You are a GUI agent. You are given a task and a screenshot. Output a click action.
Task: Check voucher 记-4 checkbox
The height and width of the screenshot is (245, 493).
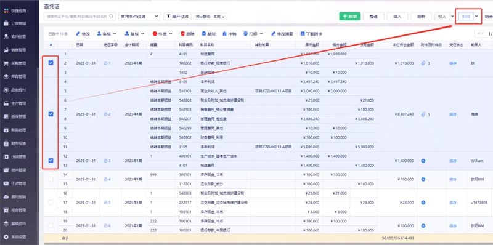click(51, 179)
